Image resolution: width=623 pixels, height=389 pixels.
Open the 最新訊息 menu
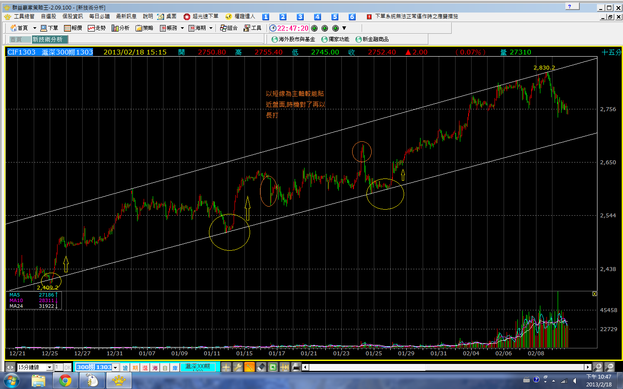click(x=126, y=16)
